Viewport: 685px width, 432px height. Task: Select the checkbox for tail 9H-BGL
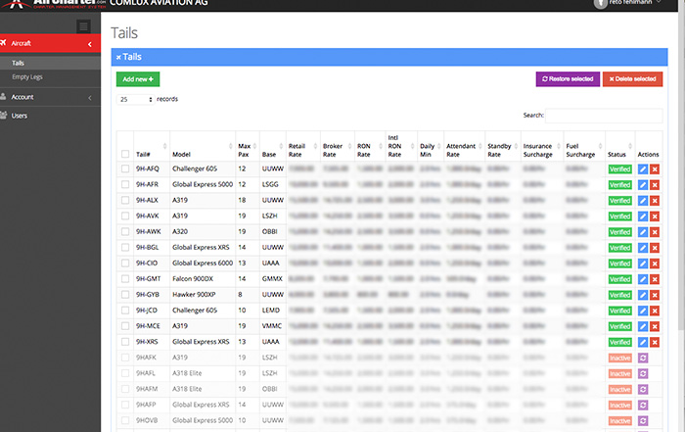[x=124, y=247]
